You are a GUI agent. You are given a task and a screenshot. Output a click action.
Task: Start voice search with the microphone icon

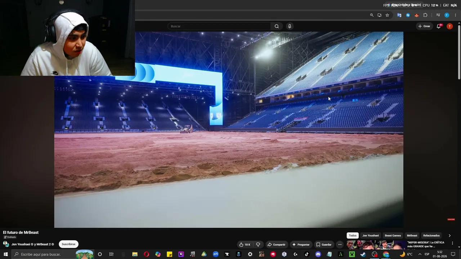coord(290,26)
